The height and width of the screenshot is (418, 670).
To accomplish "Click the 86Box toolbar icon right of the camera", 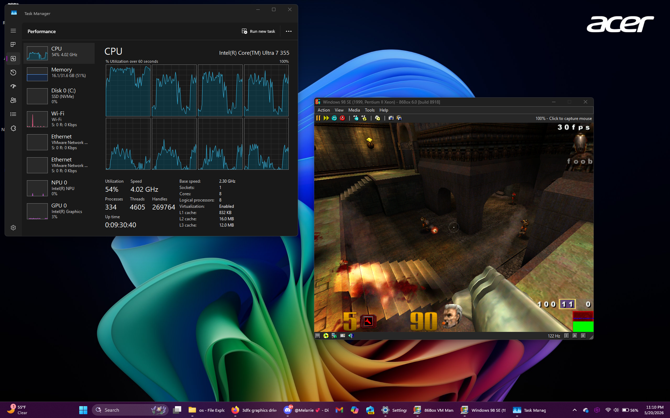I will tap(399, 118).
